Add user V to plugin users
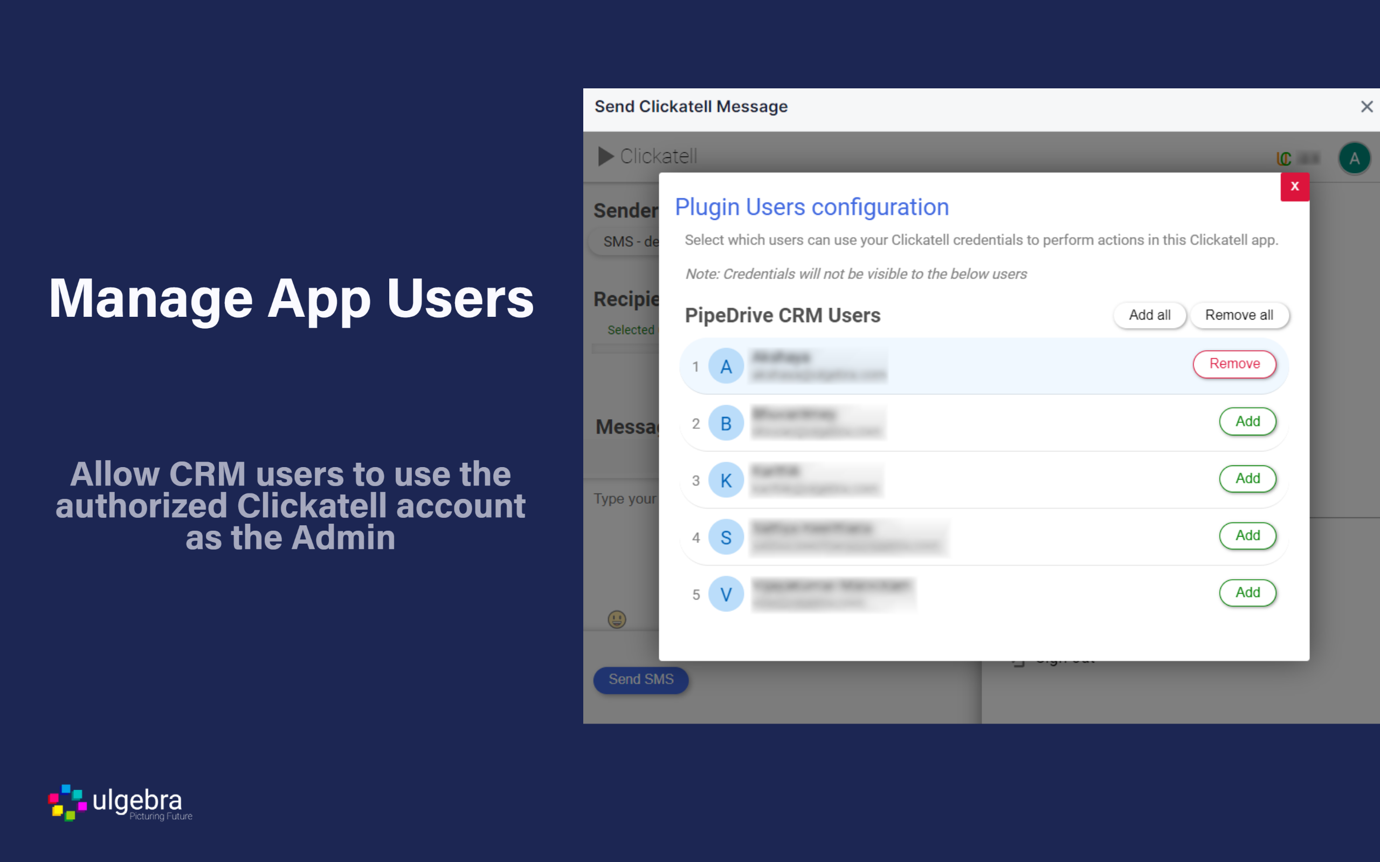1380x862 pixels. coord(1247,592)
